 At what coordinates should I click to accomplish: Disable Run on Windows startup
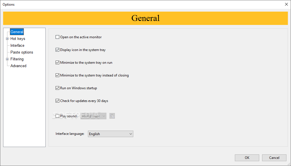click(58, 88)
